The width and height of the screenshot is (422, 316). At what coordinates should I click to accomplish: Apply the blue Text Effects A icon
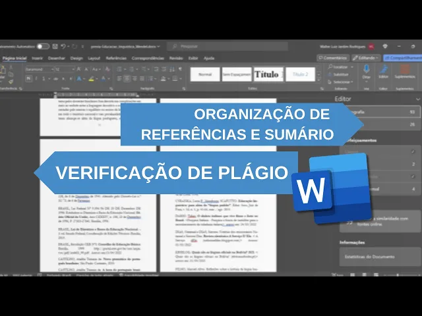point(79,79)
